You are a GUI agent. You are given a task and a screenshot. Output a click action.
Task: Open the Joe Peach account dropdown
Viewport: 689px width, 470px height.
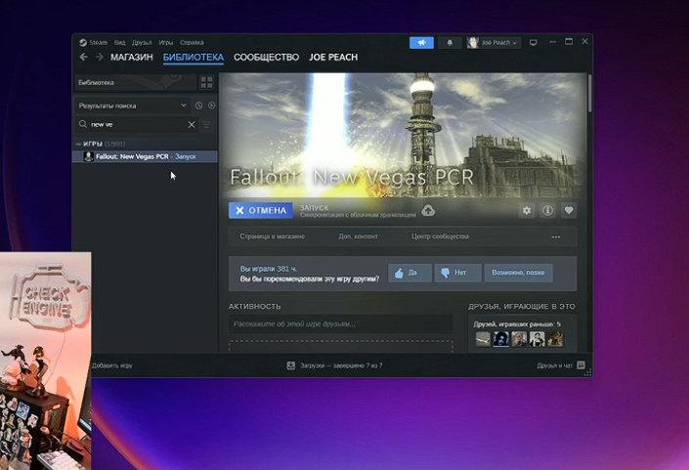pyautogui.click(x=494, y=43)
